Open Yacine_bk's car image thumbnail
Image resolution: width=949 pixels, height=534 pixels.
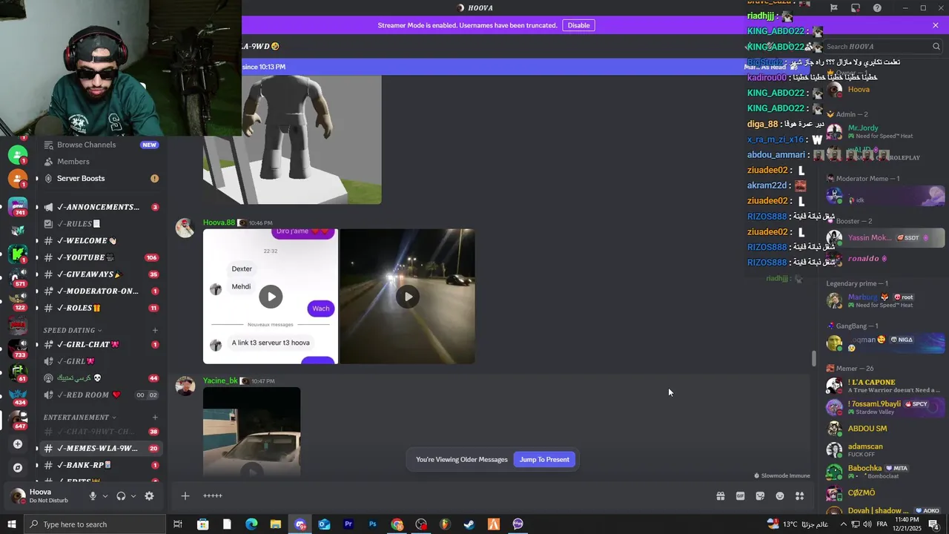pyautogui.click(x=252, y=432)
